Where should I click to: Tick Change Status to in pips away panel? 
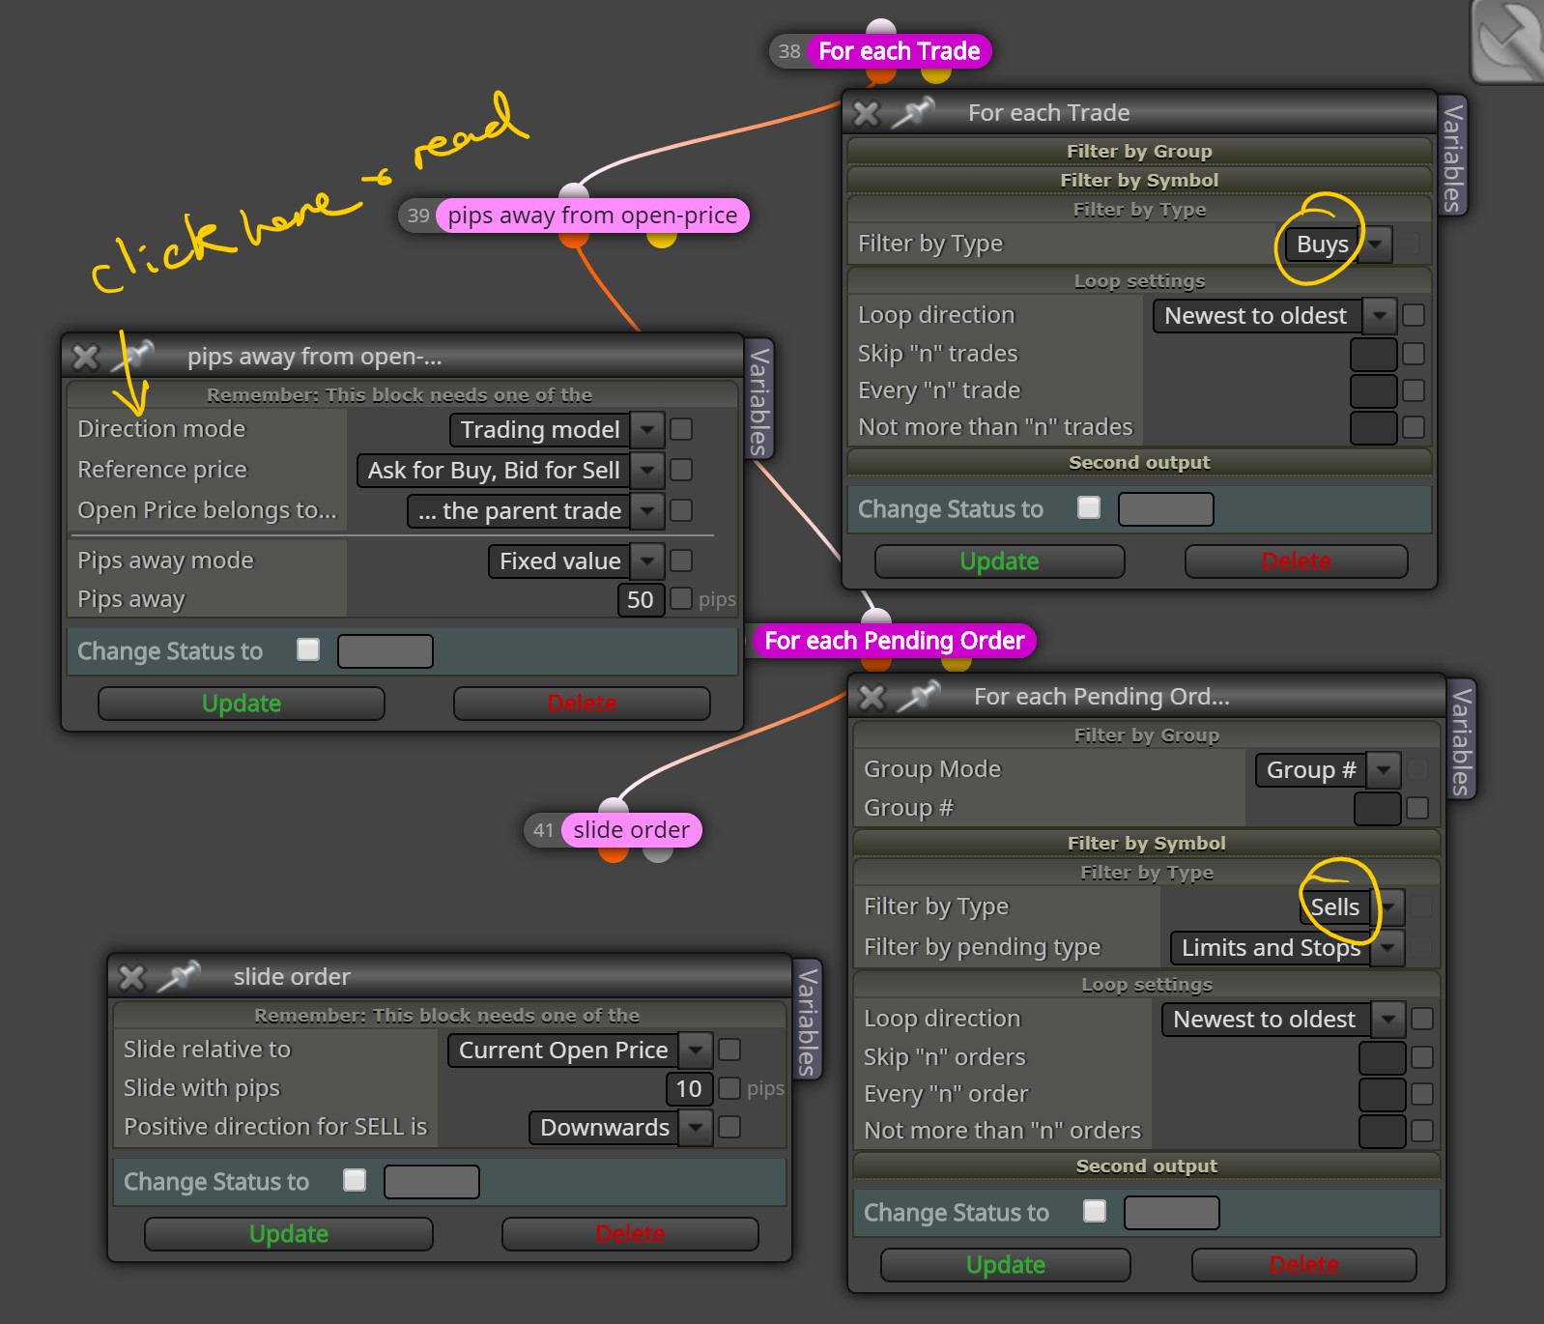coord(308,649)
